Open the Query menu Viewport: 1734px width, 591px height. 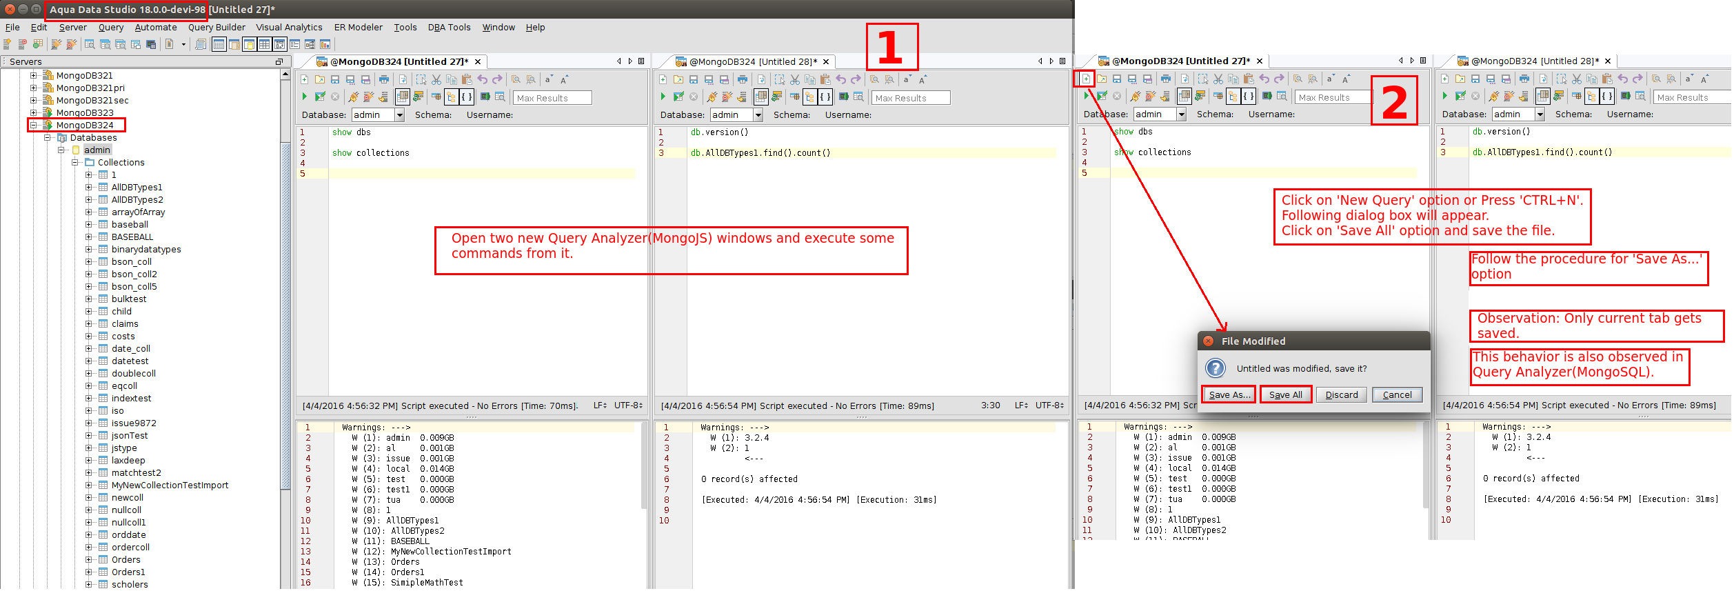(x=111, y=28)
